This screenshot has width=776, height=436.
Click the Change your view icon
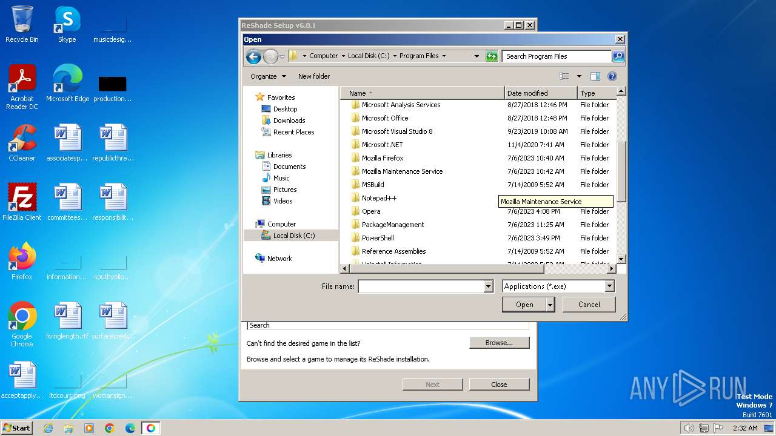click(x=564, y=76)
